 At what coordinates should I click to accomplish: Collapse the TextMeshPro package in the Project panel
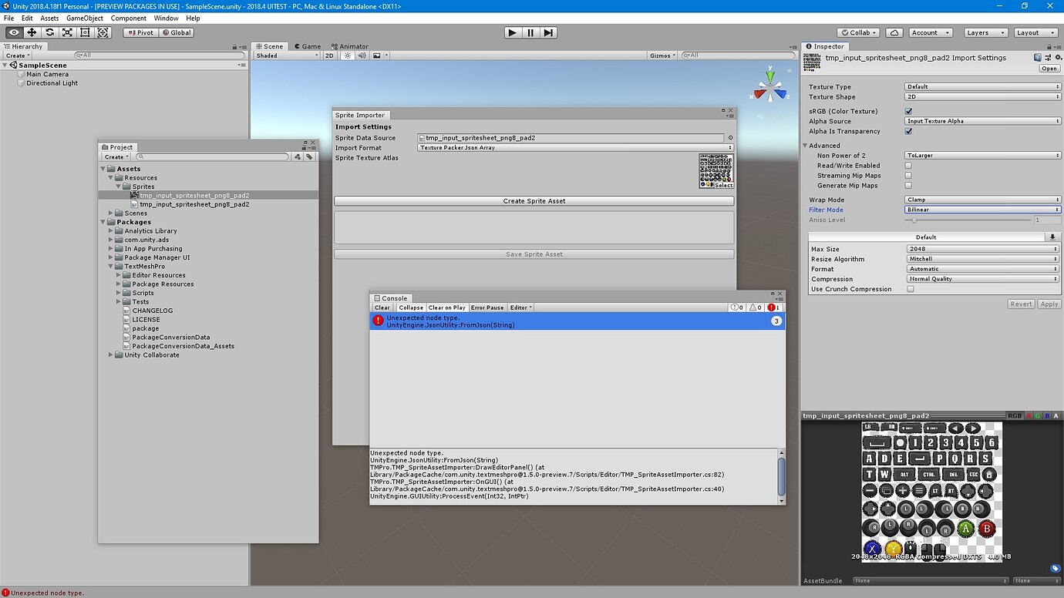[x=111, y=266]
